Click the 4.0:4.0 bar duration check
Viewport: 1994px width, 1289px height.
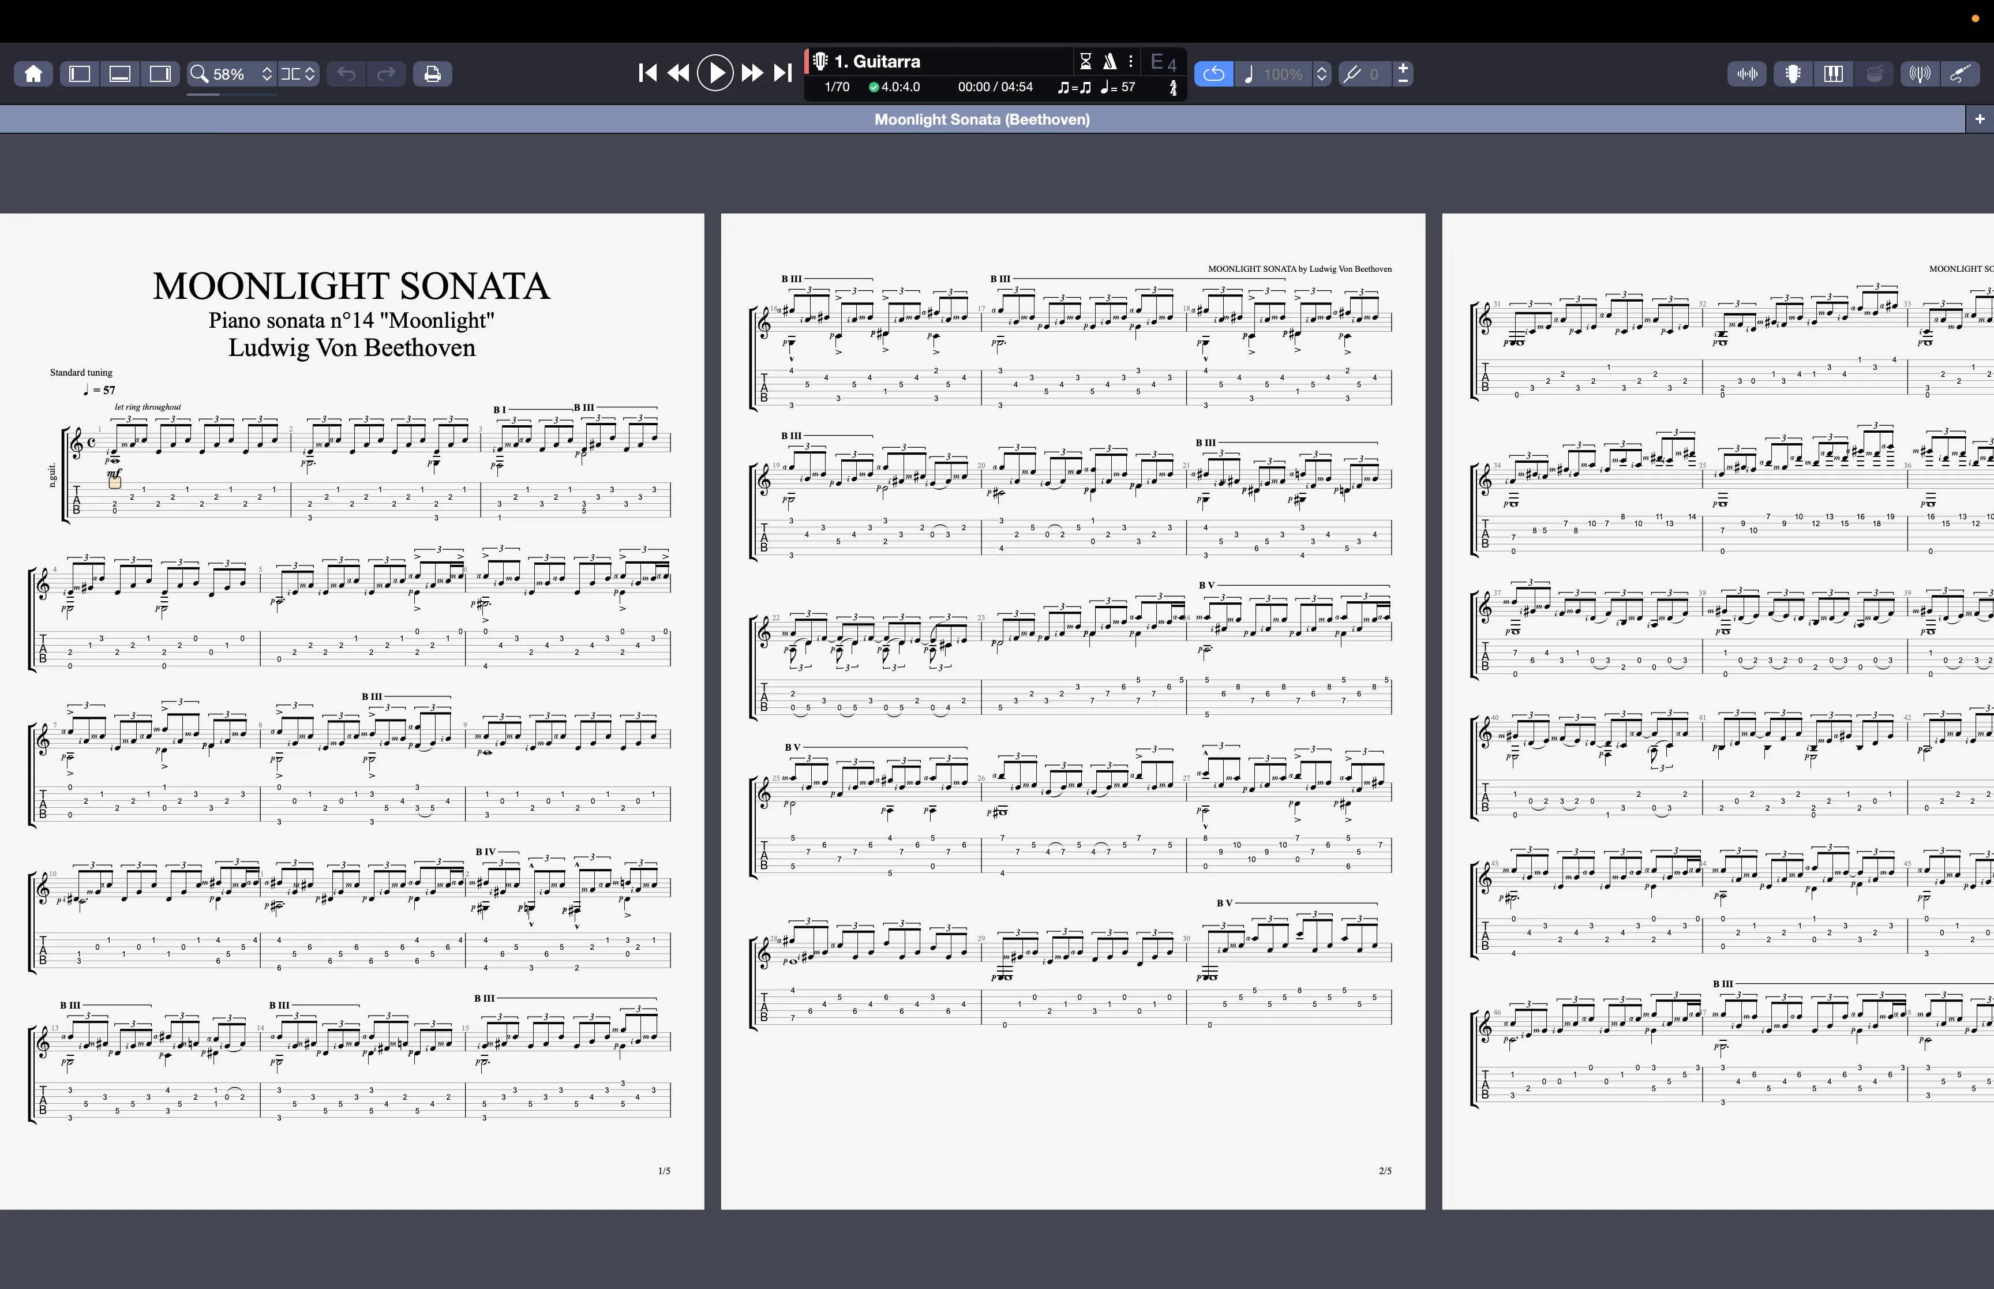point(894,87)
